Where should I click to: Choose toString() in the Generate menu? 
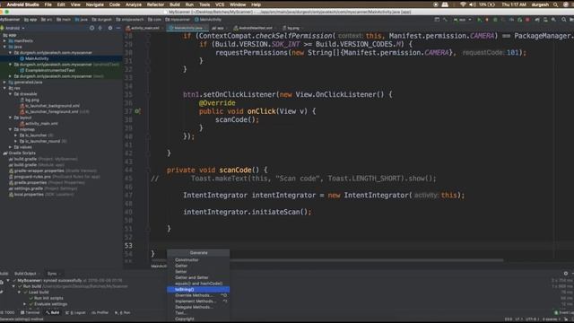[198, 289]
